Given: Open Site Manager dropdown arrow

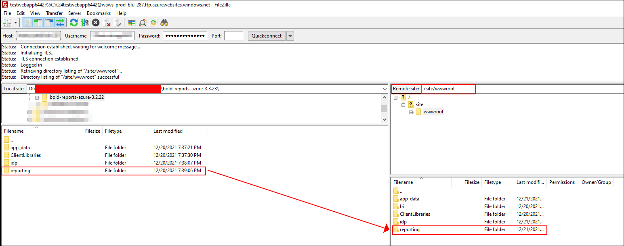Looking at the screenshot, I should click(x=16, y=23).
